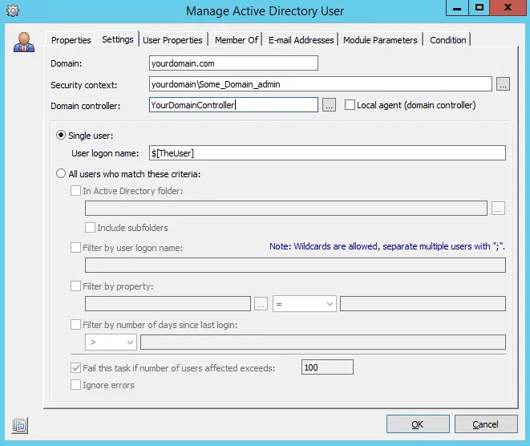
Task: Open Domain controller browse ellipsis button
Action: tap(329, 105)
